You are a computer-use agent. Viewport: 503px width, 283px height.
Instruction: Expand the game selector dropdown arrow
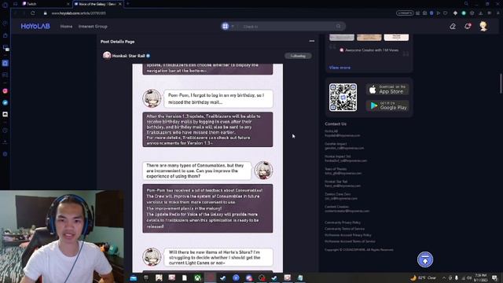point(233,26)
